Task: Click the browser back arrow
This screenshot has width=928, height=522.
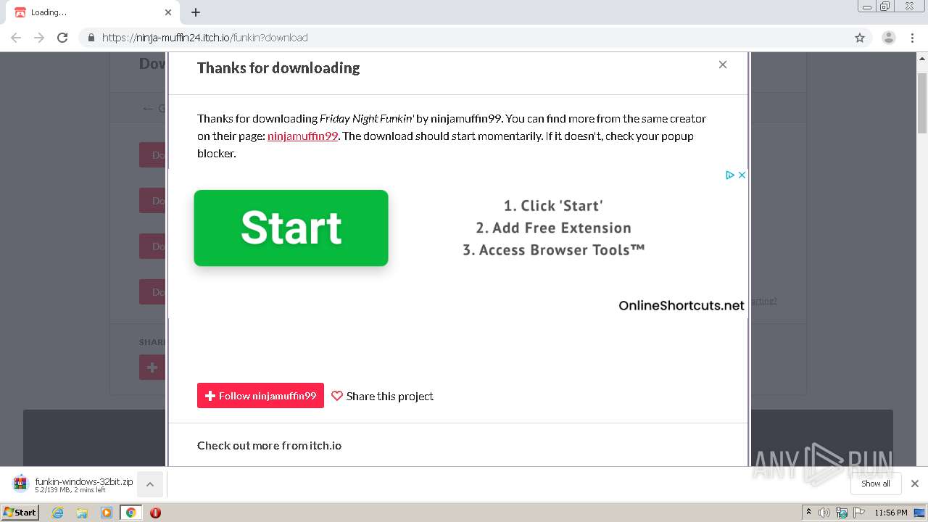Action: click(x=16, y=38)
